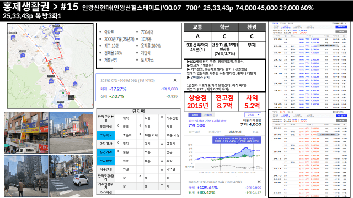Screen dimensions: 353x198
Task: Click the green subway station icon on the map
Action: click(63, 93)
